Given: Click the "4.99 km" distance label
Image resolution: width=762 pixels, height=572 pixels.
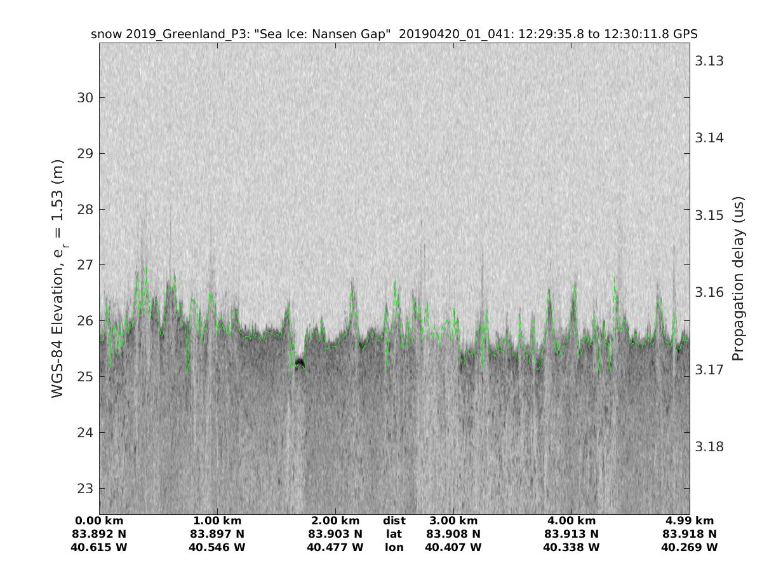Looking at the screenshot, I should (x=689, y=521).
